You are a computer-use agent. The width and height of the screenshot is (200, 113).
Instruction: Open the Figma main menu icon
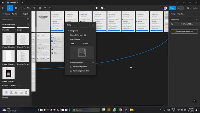point(3,8)
